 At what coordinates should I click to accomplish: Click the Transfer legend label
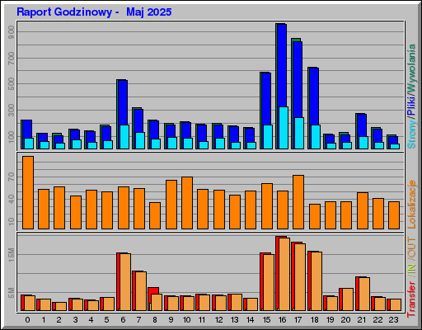(411, 299)
